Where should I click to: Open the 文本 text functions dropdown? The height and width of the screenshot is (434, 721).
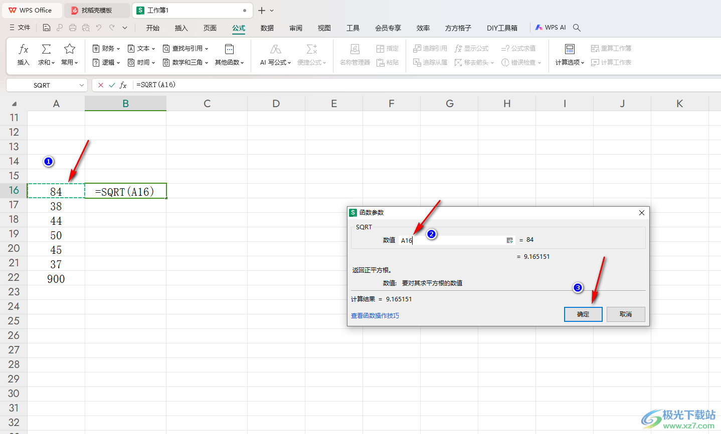141,49
